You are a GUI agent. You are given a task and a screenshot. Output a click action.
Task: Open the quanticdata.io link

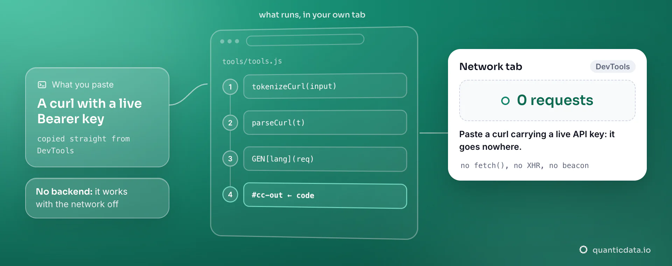[x=622, y=250]
